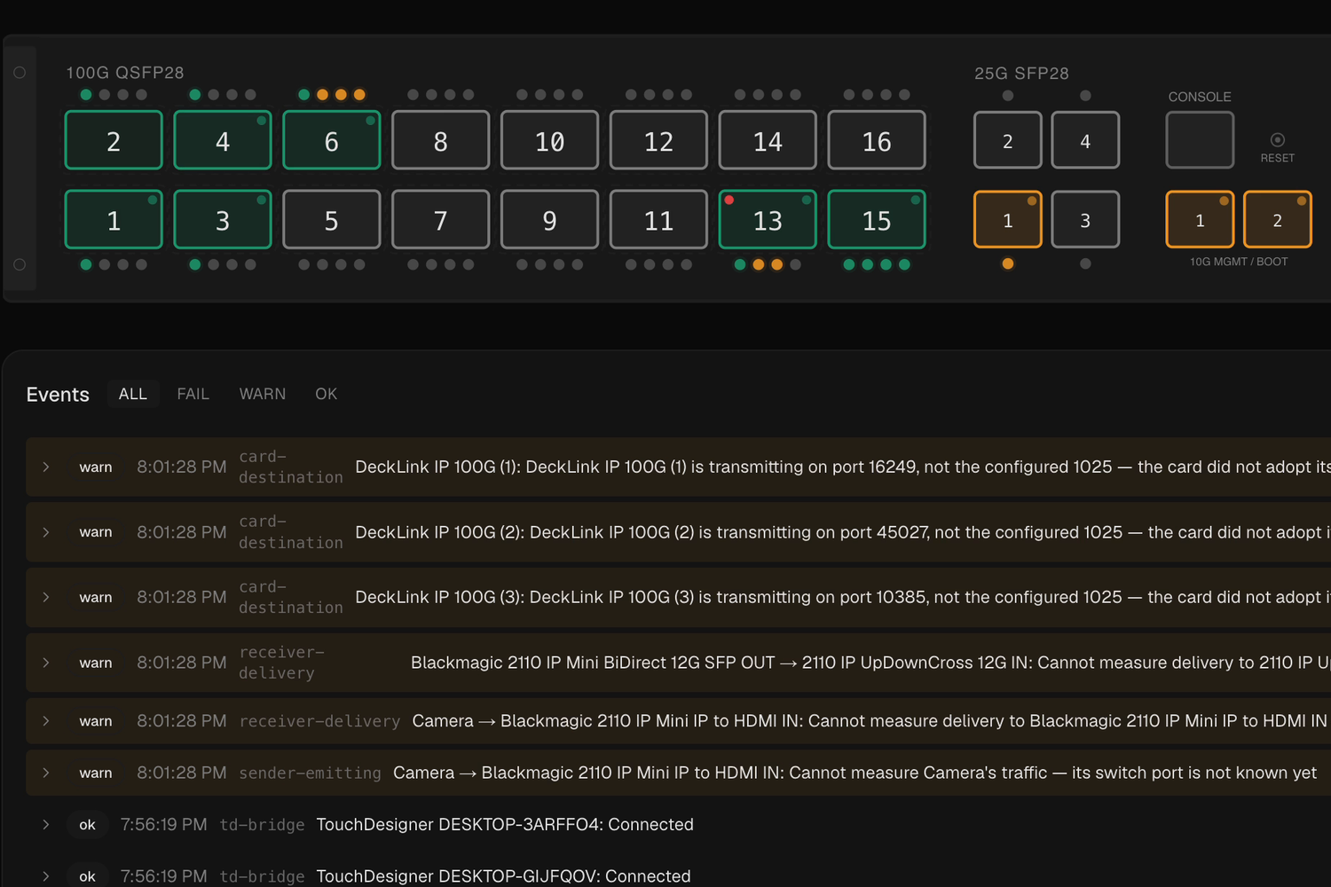Screen dimensions: 1331x887
Task: Filter events by FAIL
Action: click(193, 394)
